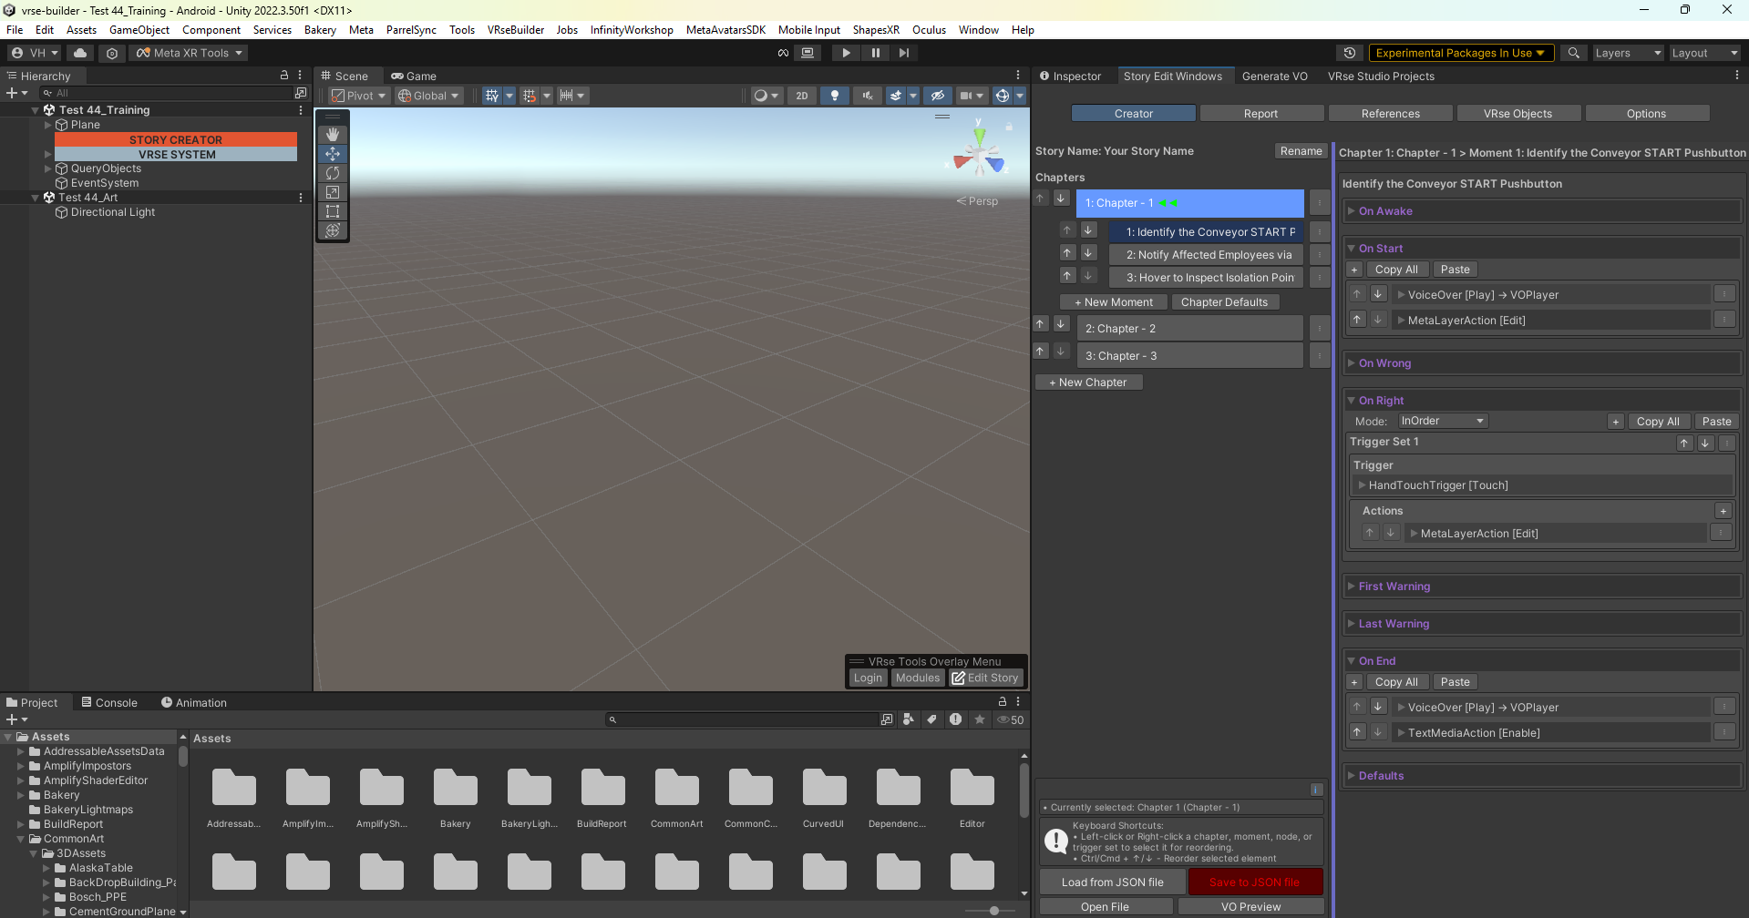This screenshot has height=918, width=1749.
Task: Open Meta XR Tools dropdown
Action: [190, 53]
